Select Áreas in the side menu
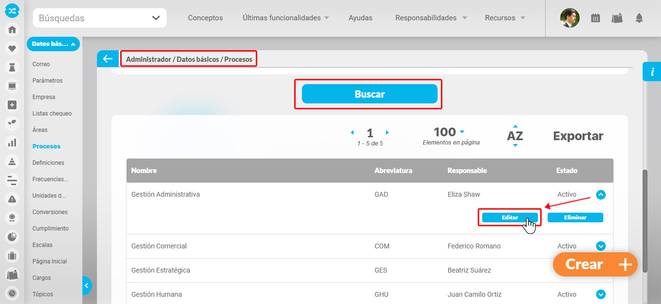The width and height of the screenshot is (661, 304). tap(40, 130)
